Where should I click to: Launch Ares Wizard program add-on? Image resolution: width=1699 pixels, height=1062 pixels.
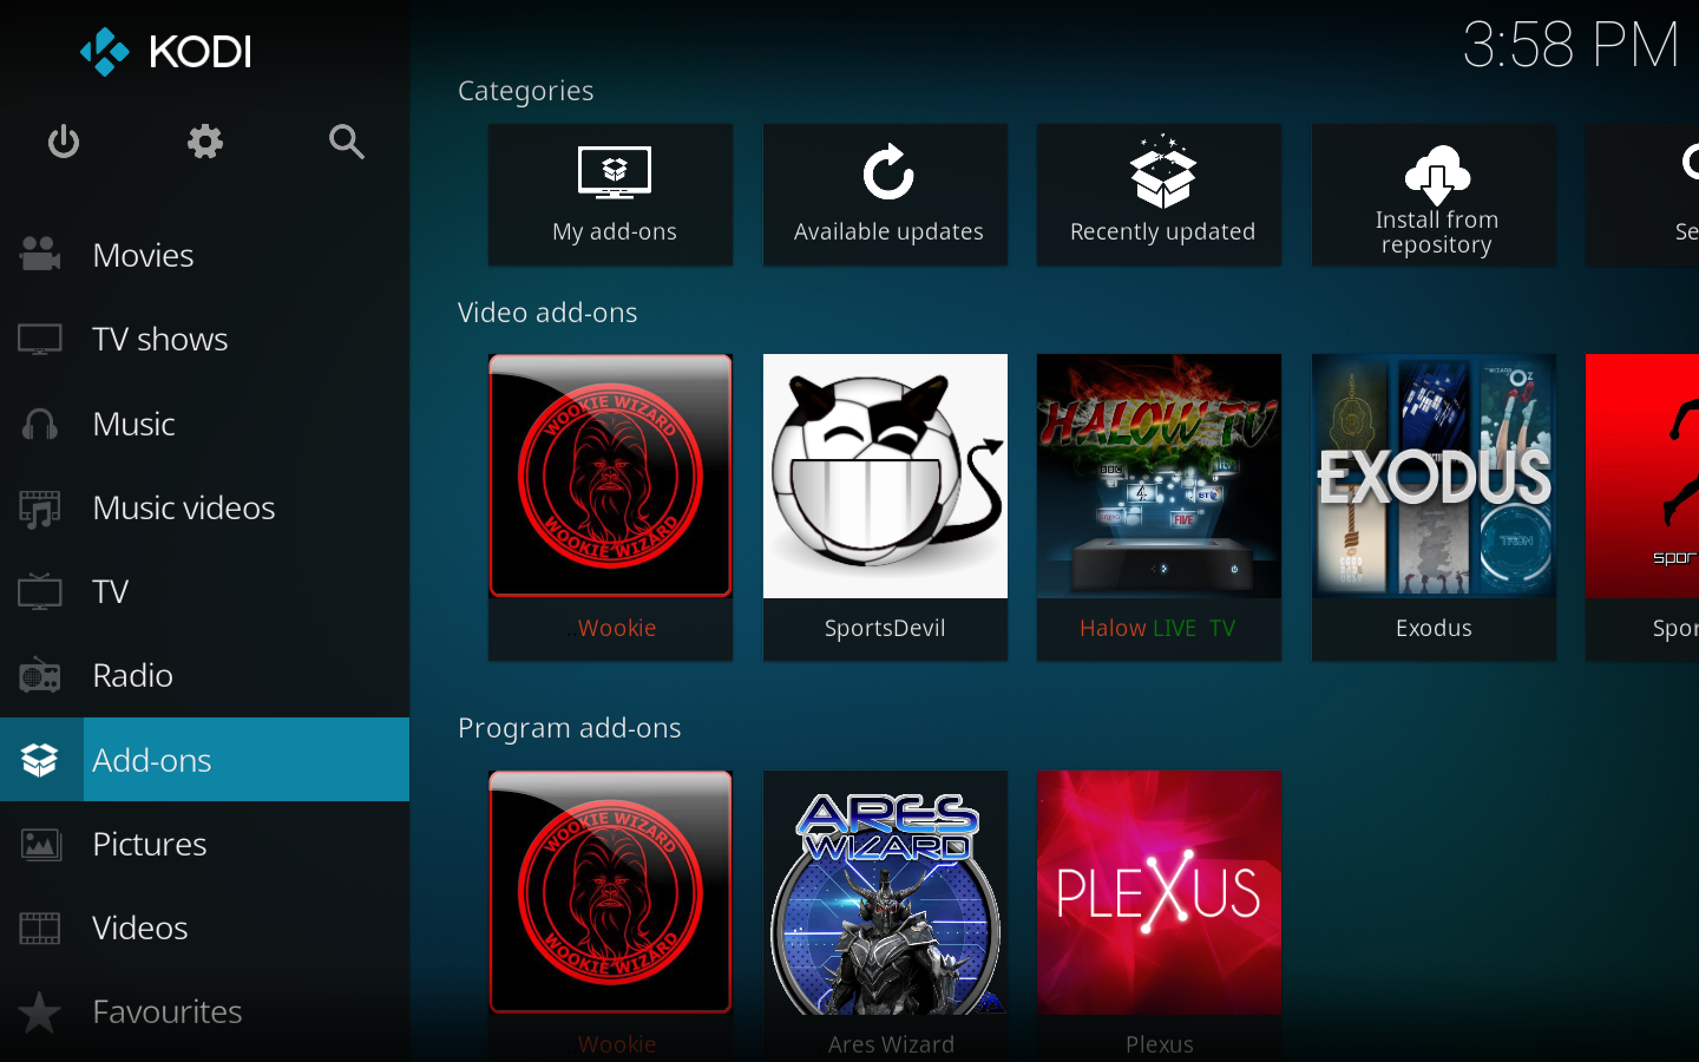tap(885, 893)
